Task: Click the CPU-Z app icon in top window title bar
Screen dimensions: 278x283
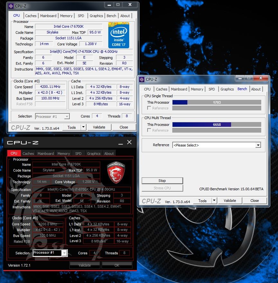Action: pyautogui.click(x=11, y=6)
